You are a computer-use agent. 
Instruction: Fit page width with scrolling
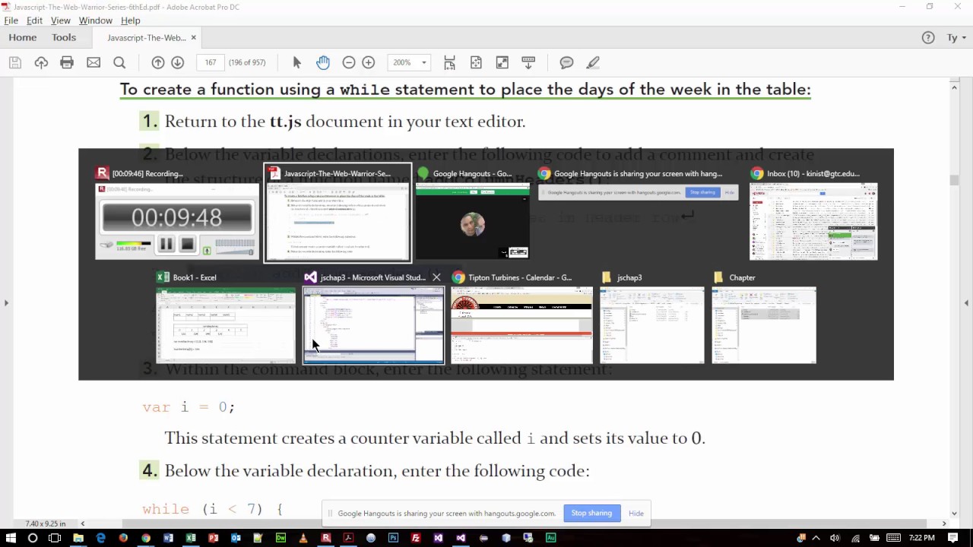(450, 62)
